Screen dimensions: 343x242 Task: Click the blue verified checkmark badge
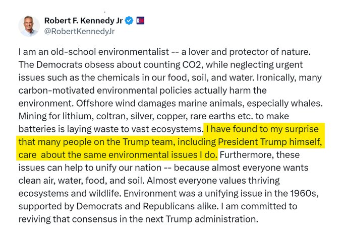[x=129, y=21]
